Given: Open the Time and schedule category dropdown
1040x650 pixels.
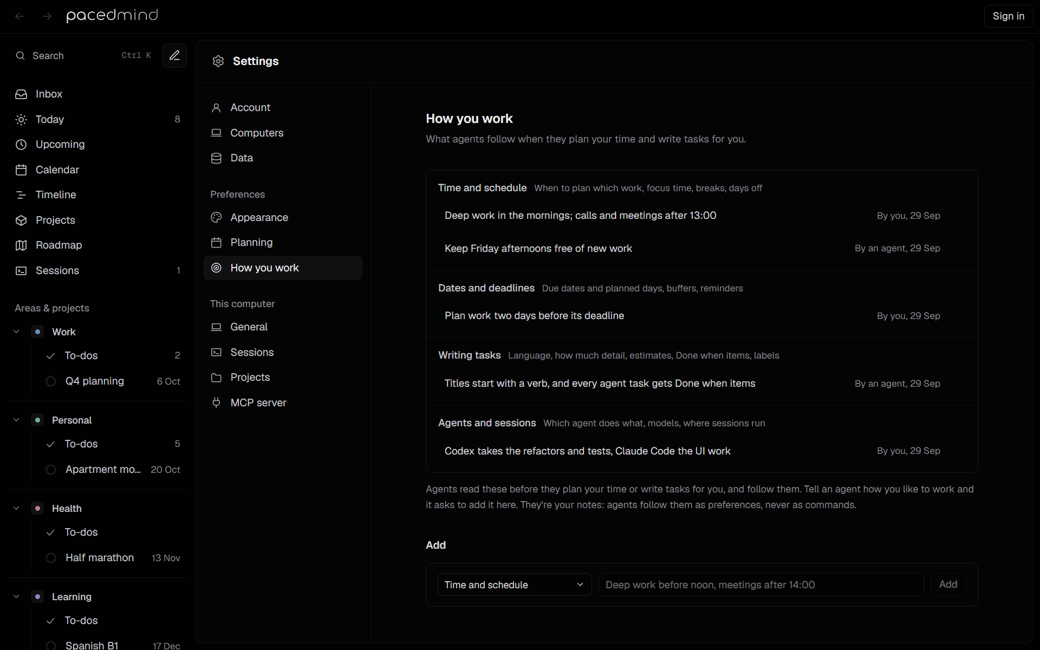Looking at the screenshot, I should [x=514, y=585].
